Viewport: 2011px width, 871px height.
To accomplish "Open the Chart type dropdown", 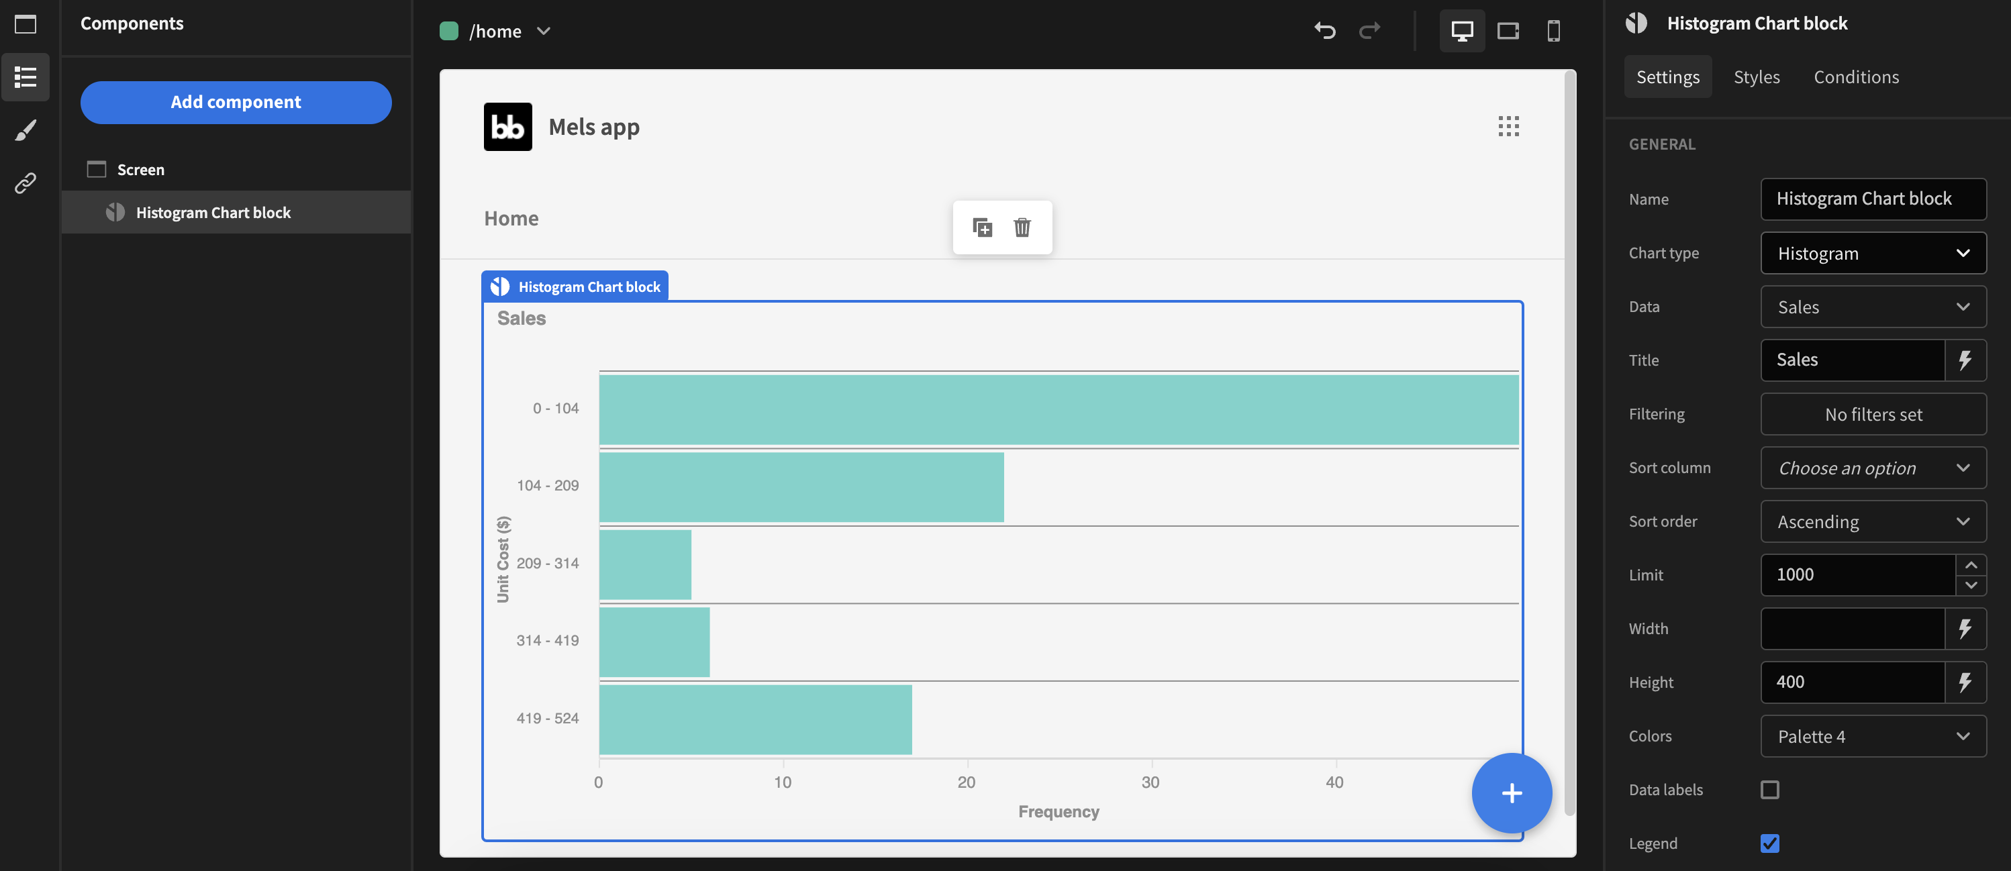I will [1873, 253].
